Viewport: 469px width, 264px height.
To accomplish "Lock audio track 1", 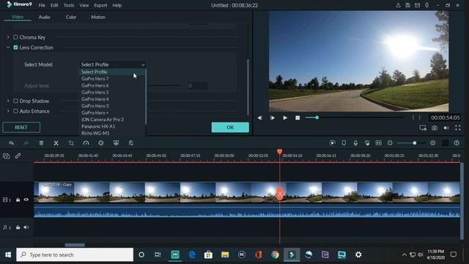I will pos(18,227).
